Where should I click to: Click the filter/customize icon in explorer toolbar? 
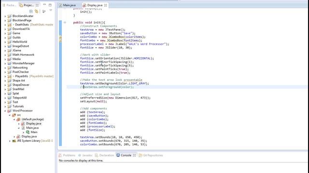tap(44, 12)
